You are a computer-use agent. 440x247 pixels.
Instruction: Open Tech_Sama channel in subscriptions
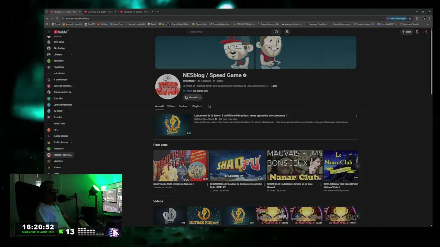pos(59,42)
